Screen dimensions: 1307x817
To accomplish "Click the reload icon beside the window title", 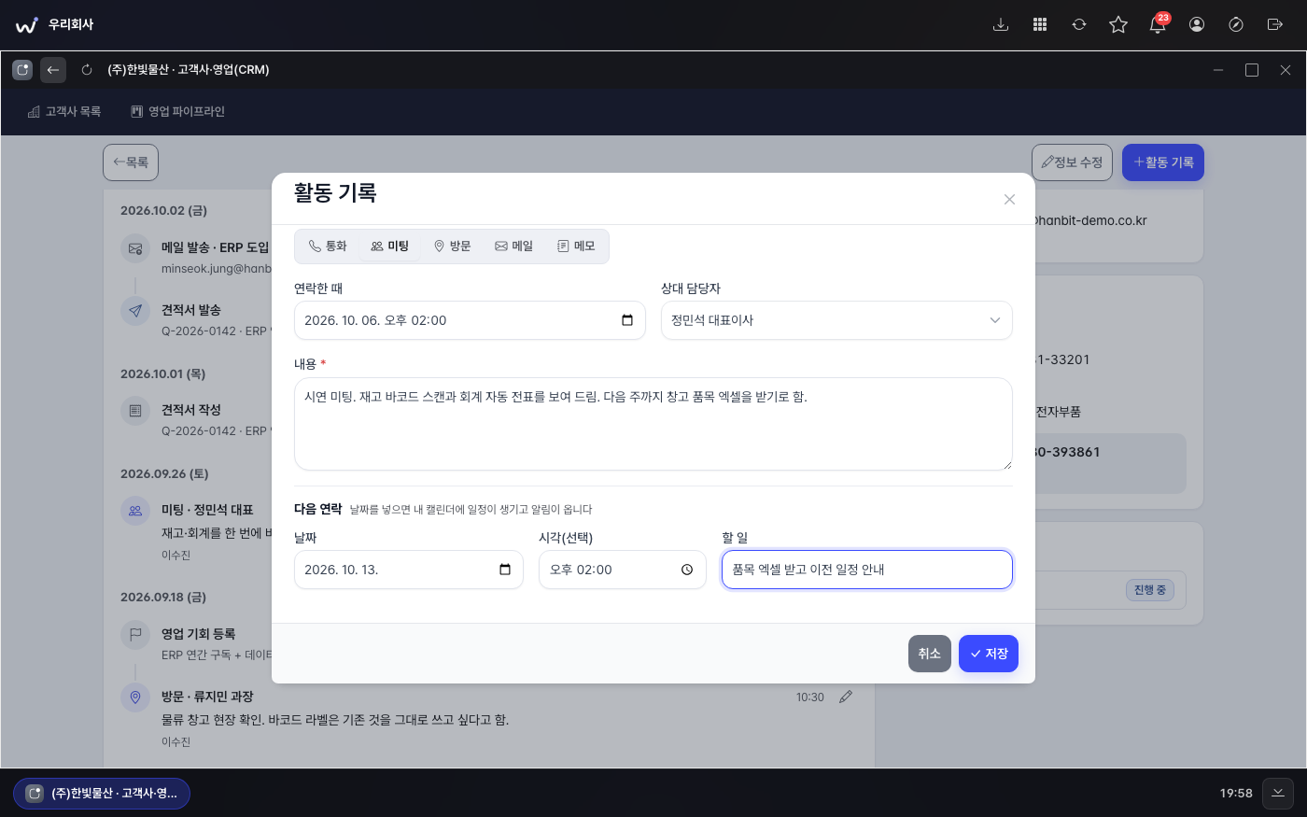I will point(87,70).
